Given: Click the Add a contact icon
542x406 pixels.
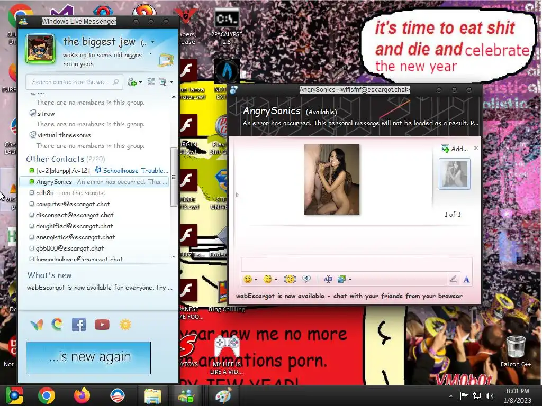Looking at the screenshot, I should pos(132,82).
